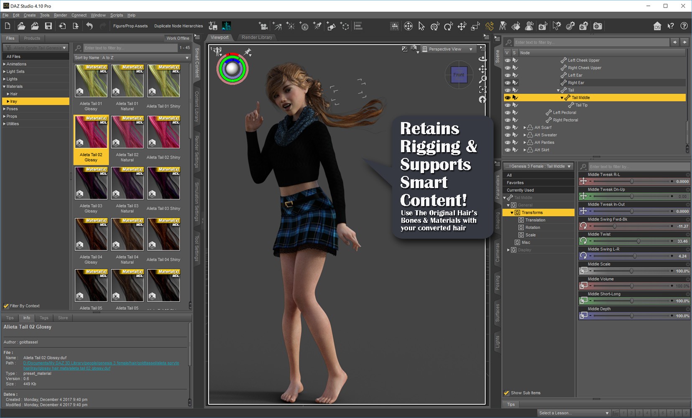The width and height of the screenshot is (692, 418).
Task: Expand the Poses category
Action: [x=4, y=109]
